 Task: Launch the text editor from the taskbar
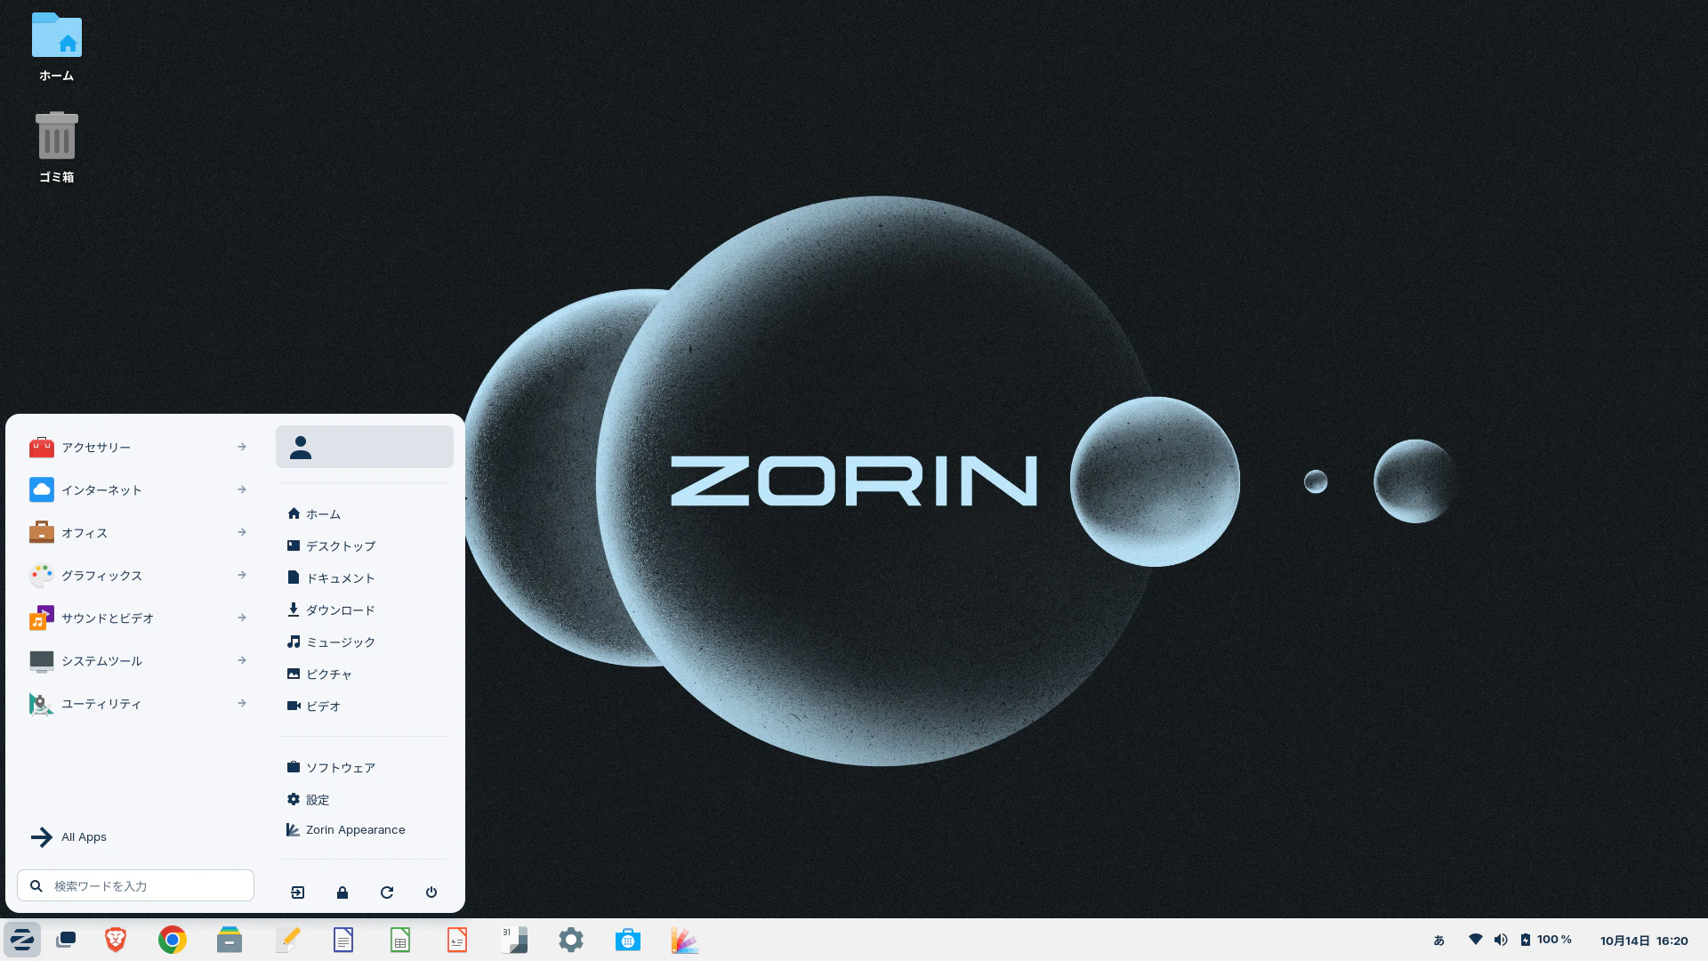click(286, 939)
